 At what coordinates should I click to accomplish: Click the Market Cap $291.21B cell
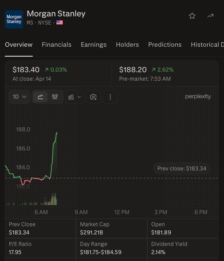pos(112,228)
